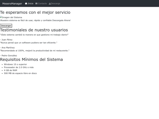
Task: Open the Descarga nav item
Action: point(54,4)
